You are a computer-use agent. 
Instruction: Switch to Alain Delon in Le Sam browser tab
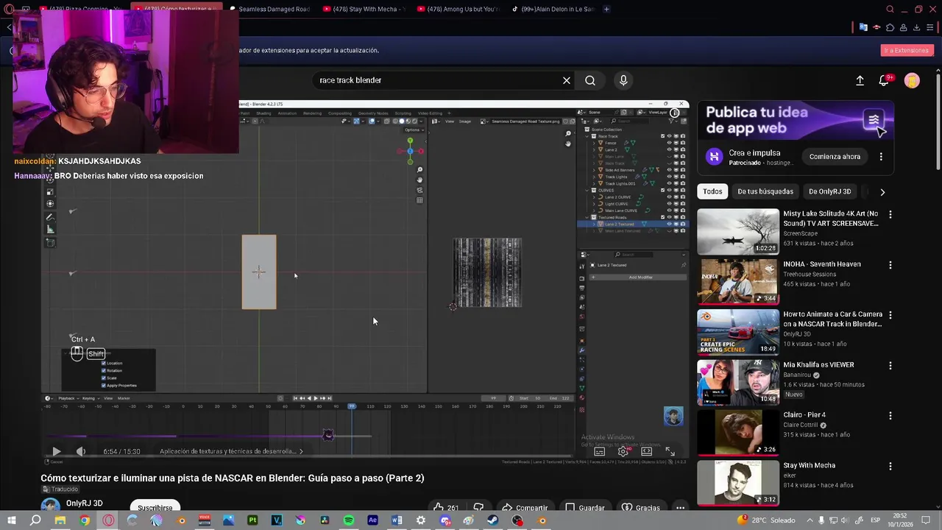click(x=552, y=9)
